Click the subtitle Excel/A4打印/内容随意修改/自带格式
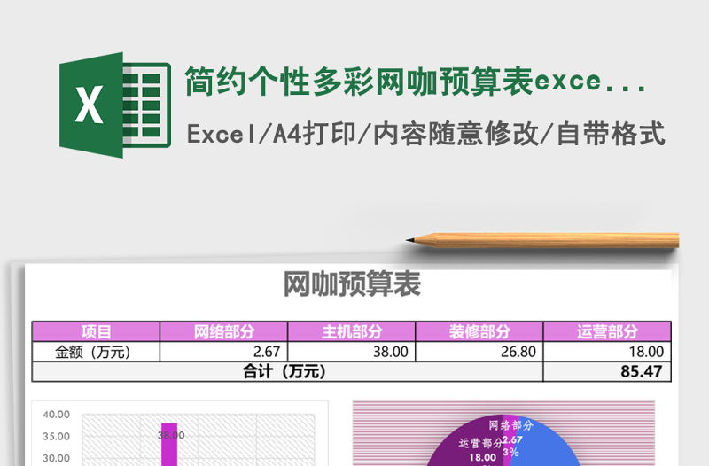This screenshot has height=466, width=709. click(425, 134)
